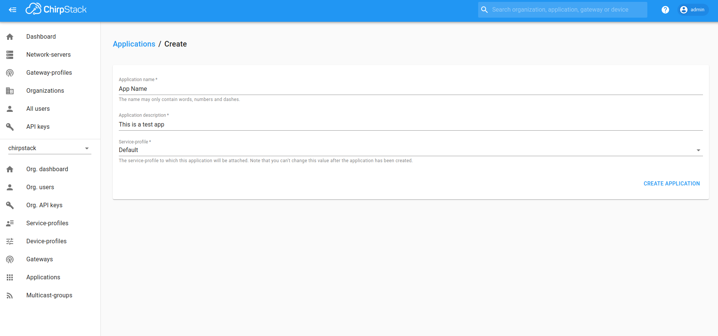Open the chirpstack organization selector dropdown
718x336 pixels.
coord(49,148)
